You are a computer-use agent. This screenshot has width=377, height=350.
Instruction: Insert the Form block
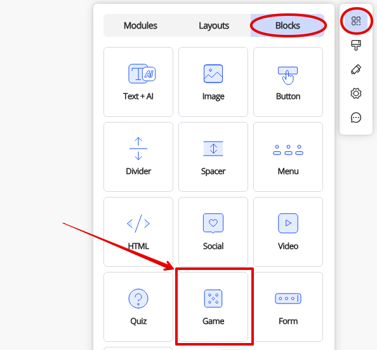click(288, 307)
